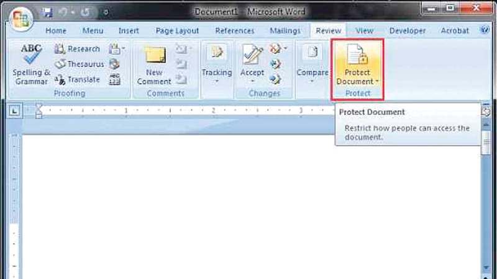Run Spelling & Grammar check

click(31, 65)
